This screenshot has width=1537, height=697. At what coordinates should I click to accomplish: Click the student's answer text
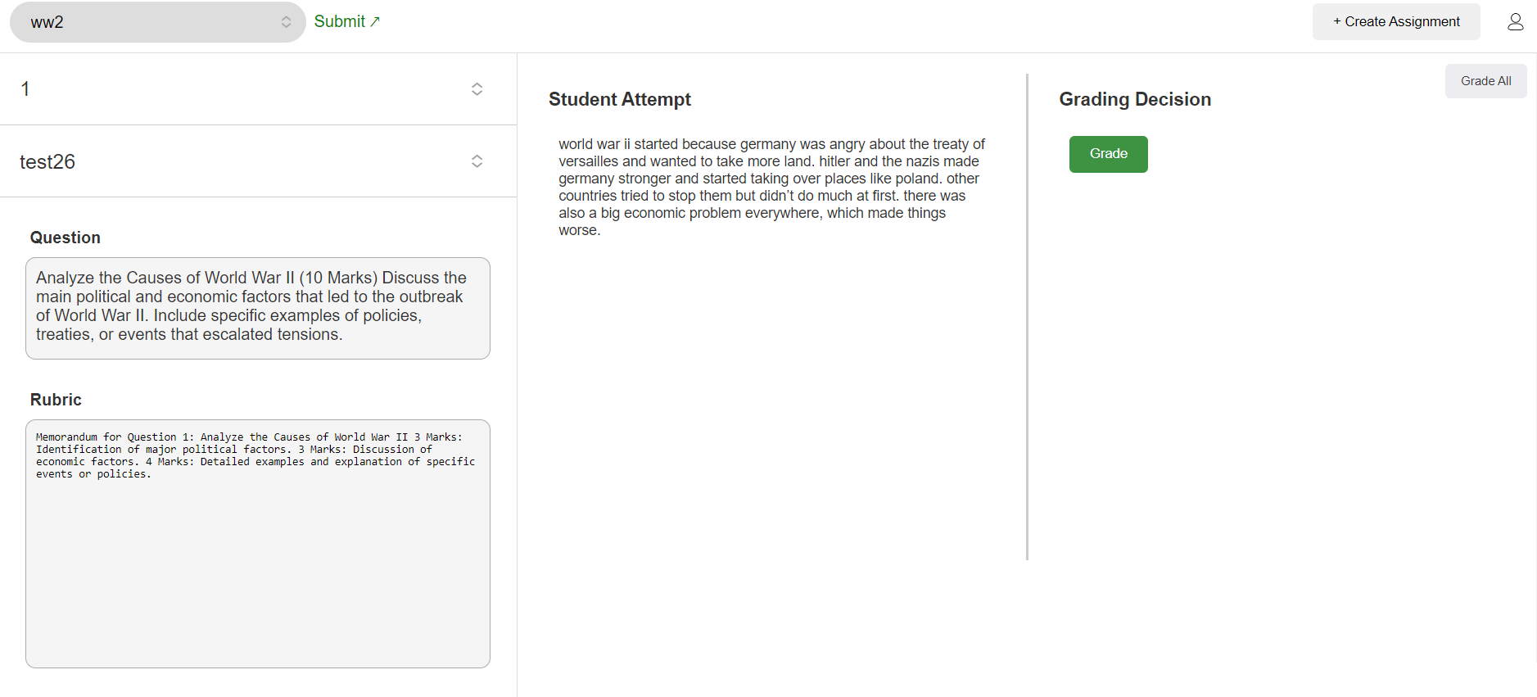point(771,188)
